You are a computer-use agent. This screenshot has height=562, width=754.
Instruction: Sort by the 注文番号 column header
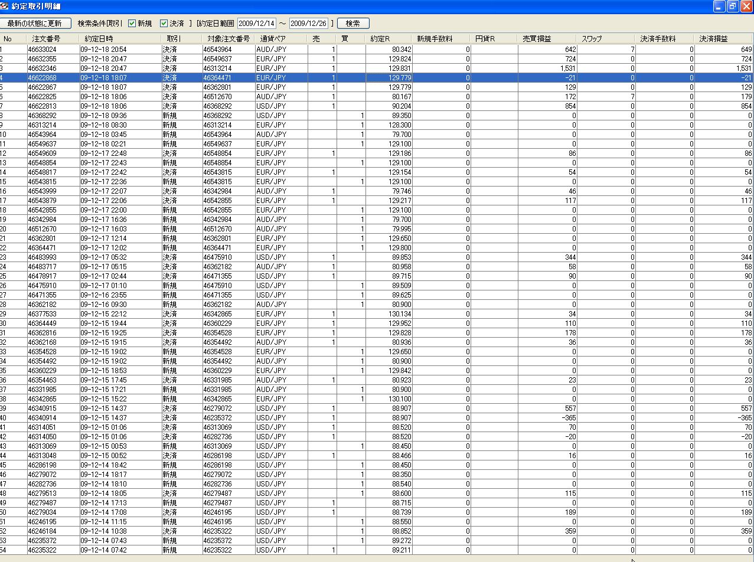pos(53,39)
